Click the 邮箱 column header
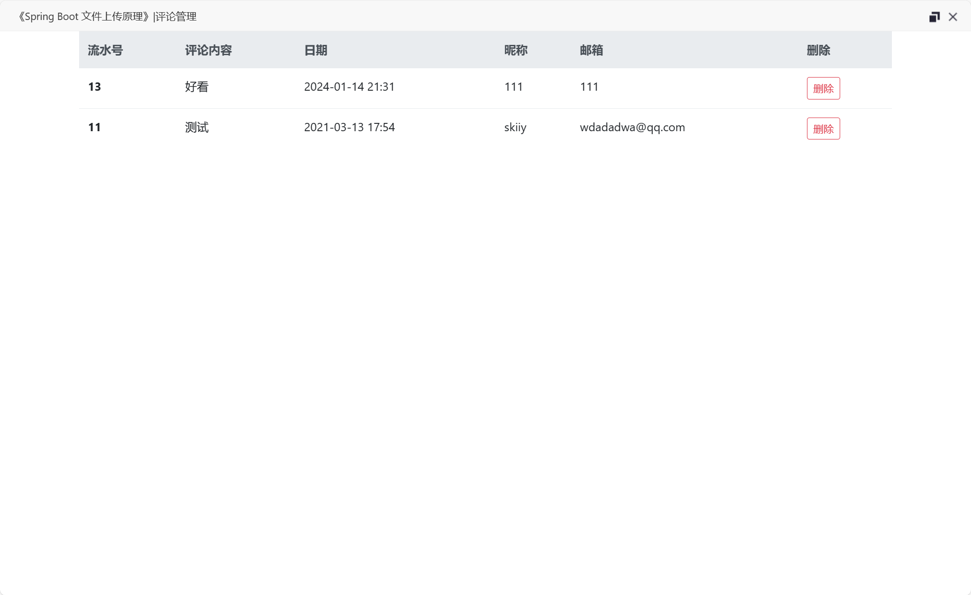Screen dimensions: 971x595 click(x=591, y=50)
